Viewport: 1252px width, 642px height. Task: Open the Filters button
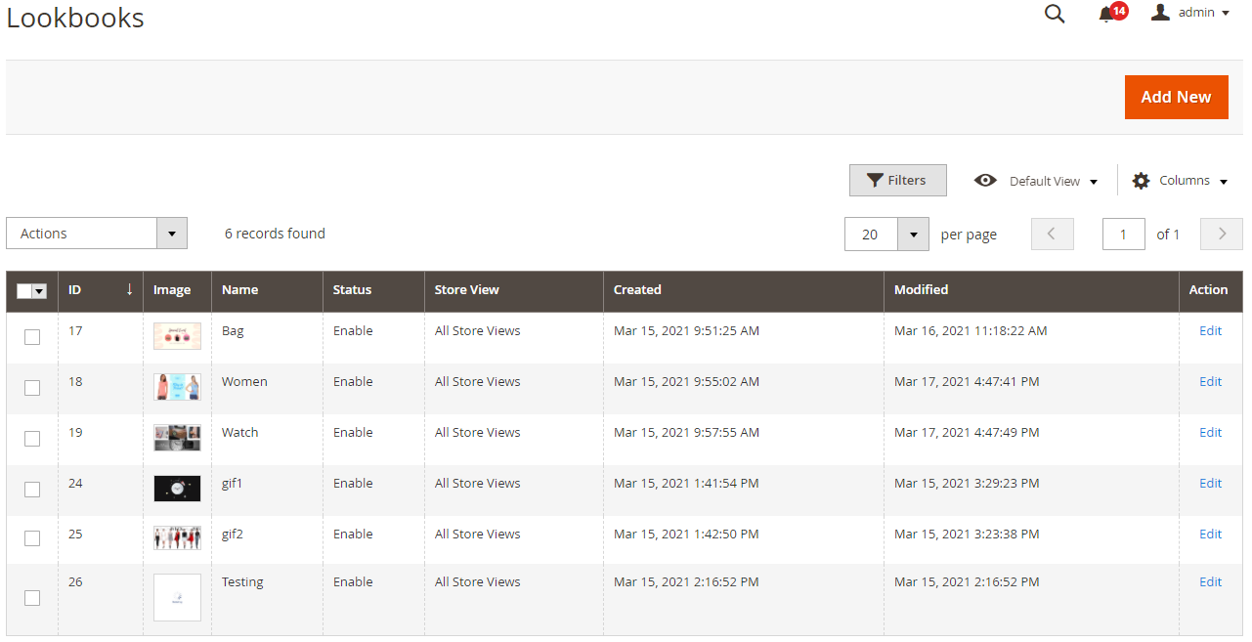coord(897,181)
